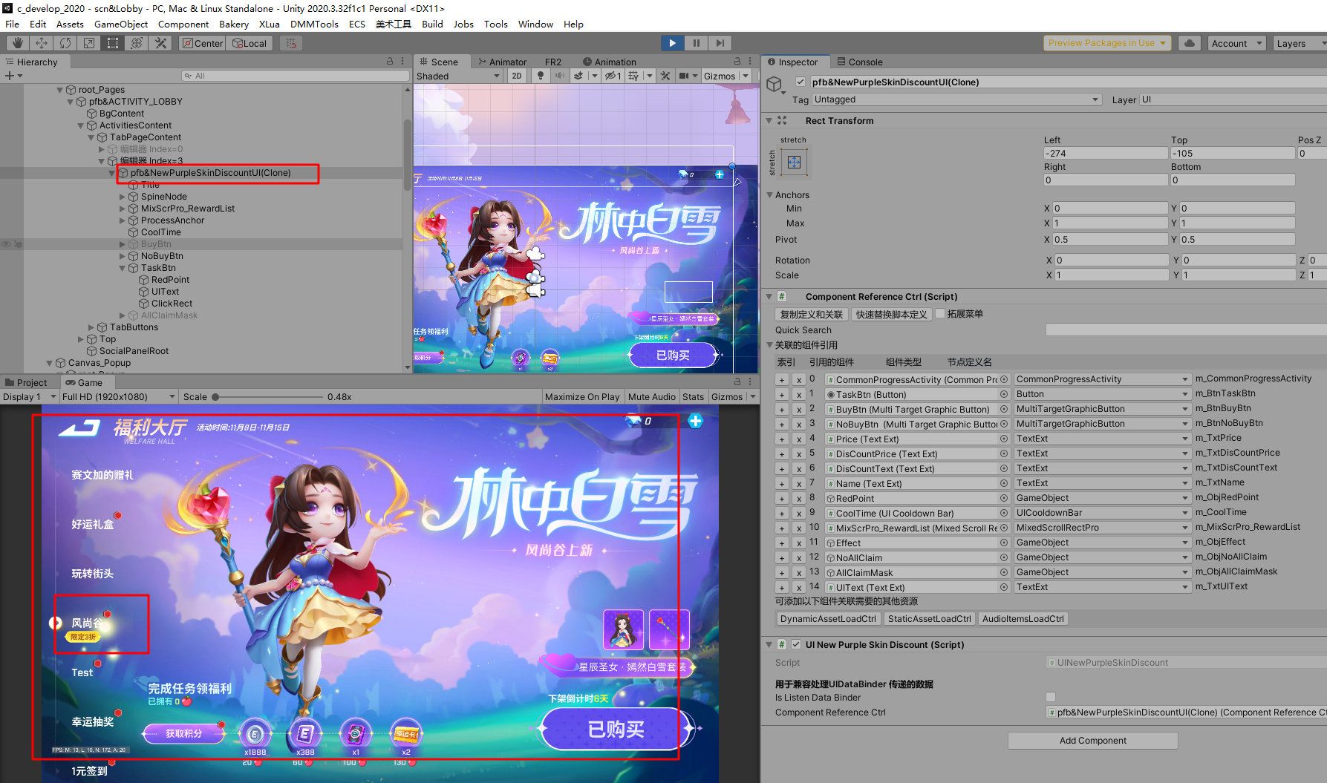This screenshot has height=783, width=1327.
Task: Click the 快速替换脚本定义 button
Action: (891, 314)
